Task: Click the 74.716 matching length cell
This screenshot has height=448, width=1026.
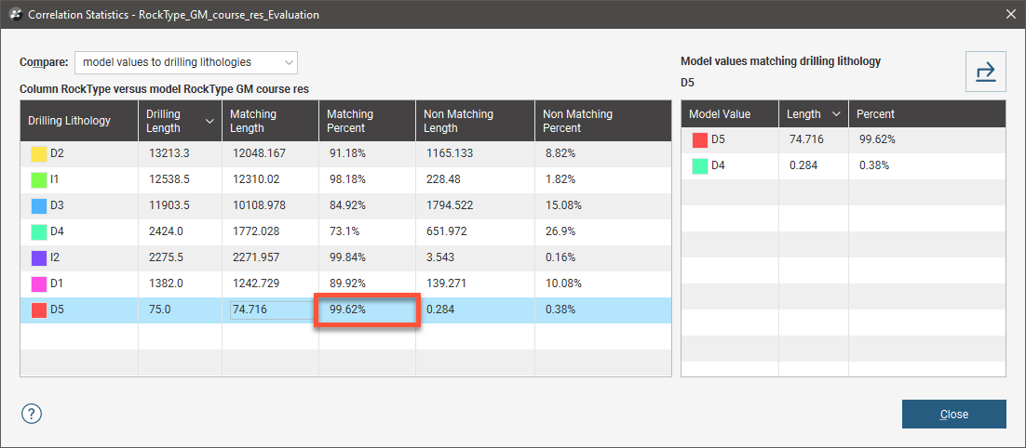Action: 269,310
